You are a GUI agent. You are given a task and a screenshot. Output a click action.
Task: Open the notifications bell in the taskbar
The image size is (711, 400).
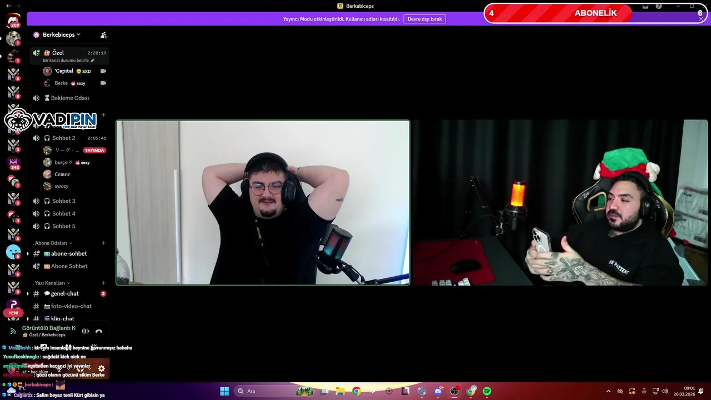point(701,391)
